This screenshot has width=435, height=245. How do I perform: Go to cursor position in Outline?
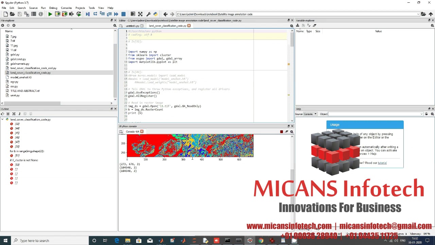click(x=2, y=114)
